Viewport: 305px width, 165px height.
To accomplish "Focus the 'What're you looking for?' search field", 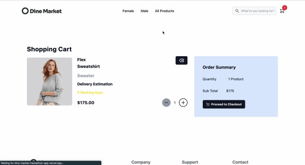I will click(x=254, y=11).
